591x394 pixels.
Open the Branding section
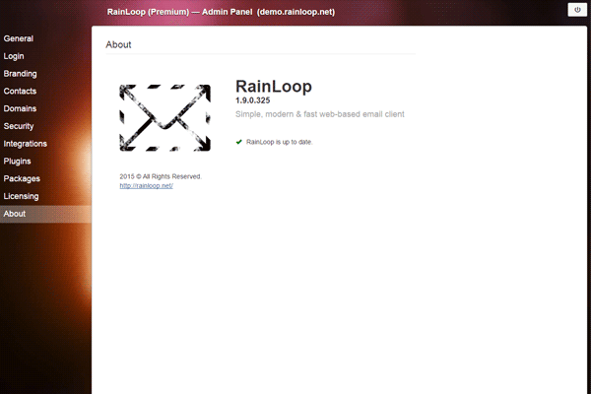tap(20, 74)
